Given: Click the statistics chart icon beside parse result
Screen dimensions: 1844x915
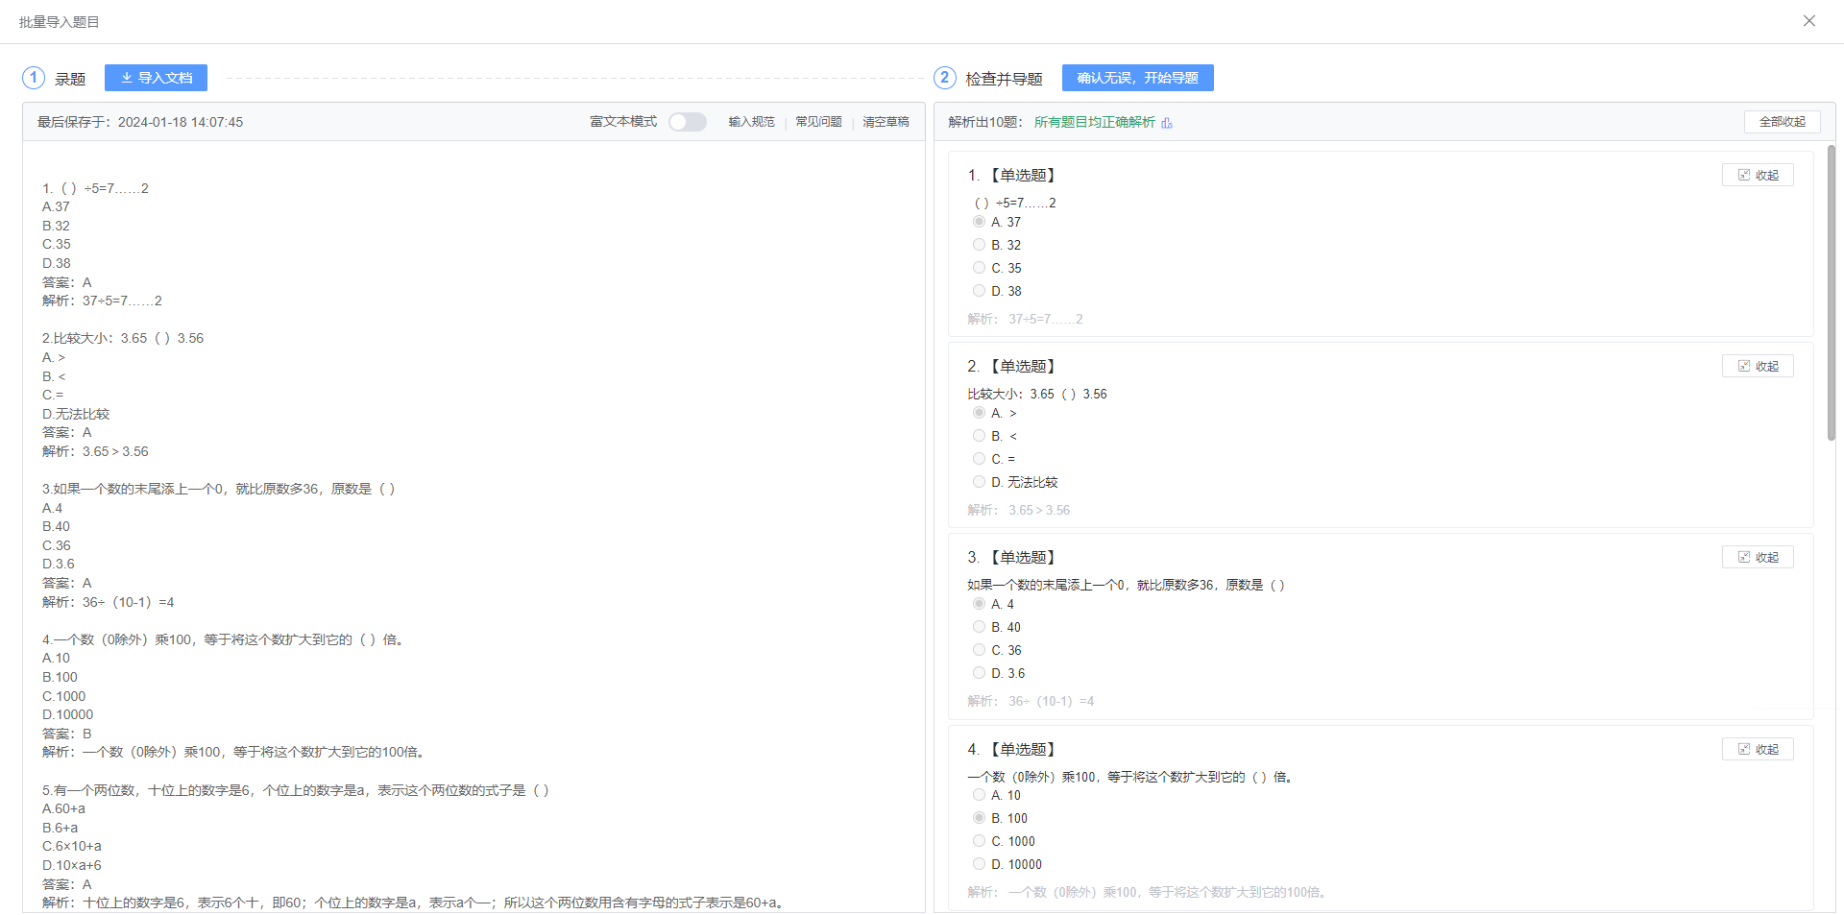Looking at the screenshot, I should [1167, 123].
